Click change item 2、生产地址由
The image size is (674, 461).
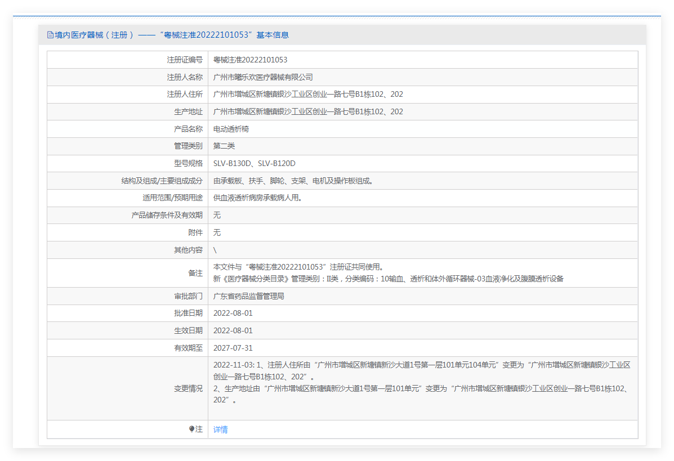pos(422,394)
